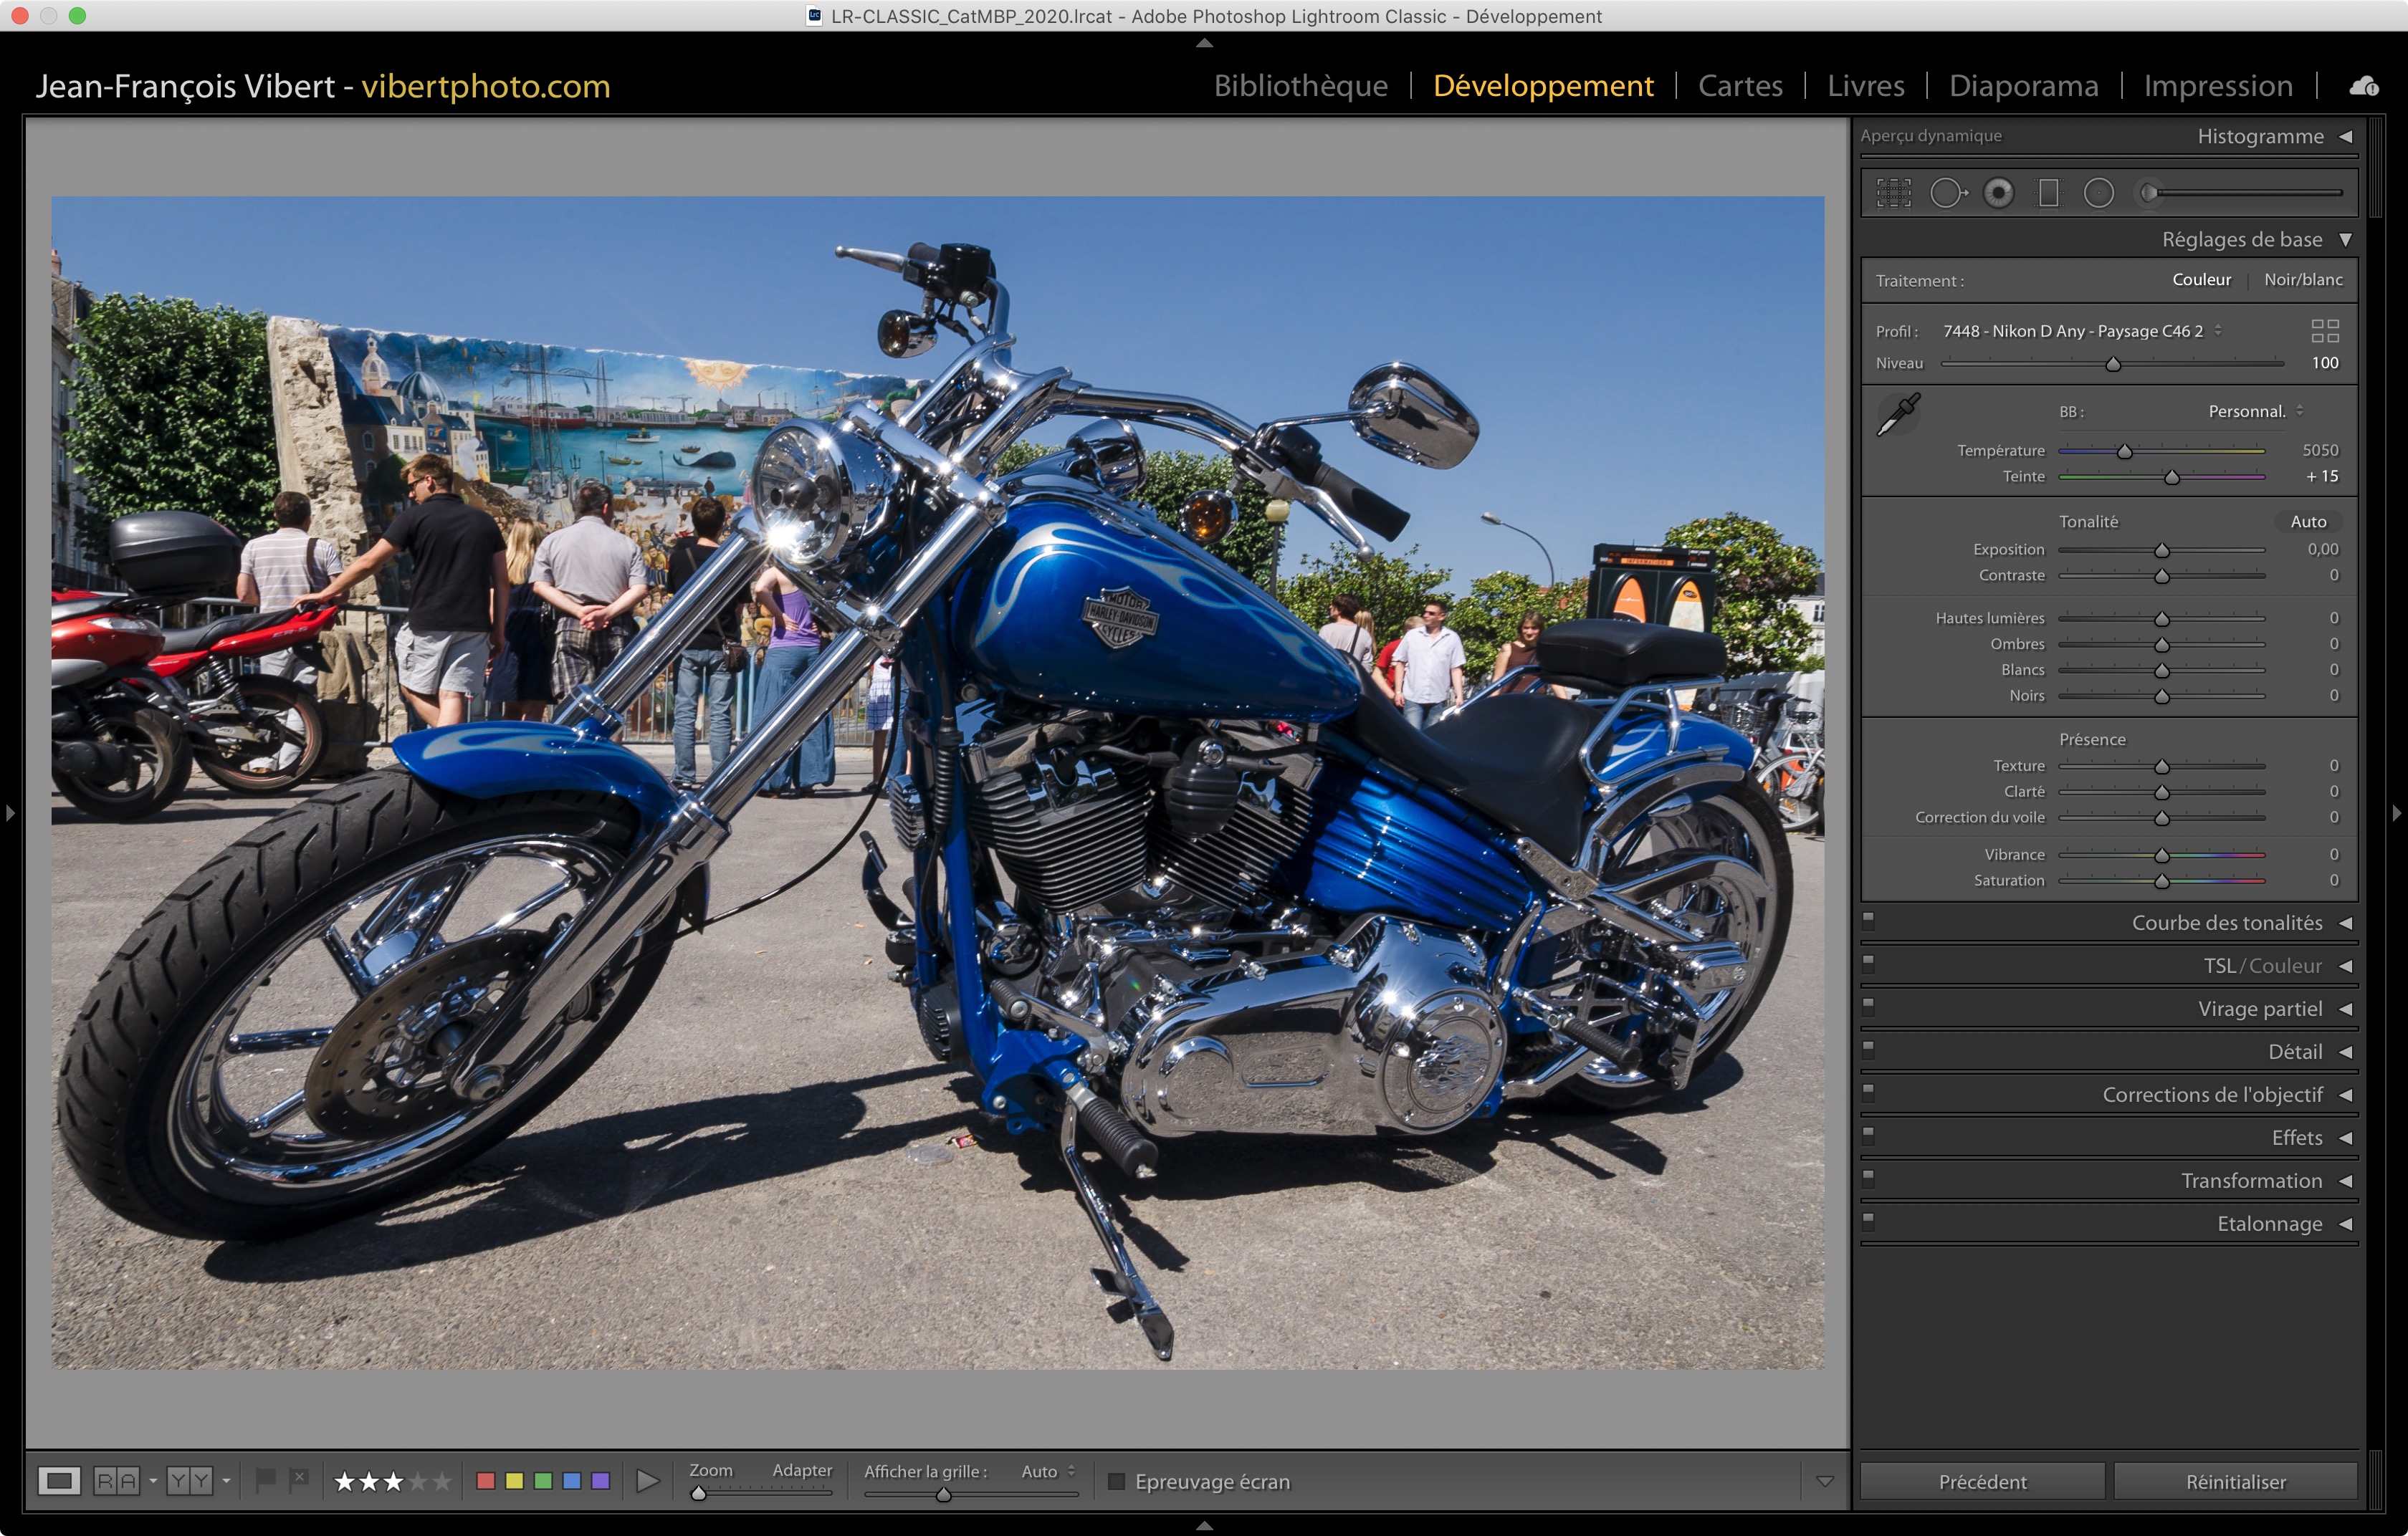Apply the red color label swatch
Screen dimensions: 2408x1536
486,1481
